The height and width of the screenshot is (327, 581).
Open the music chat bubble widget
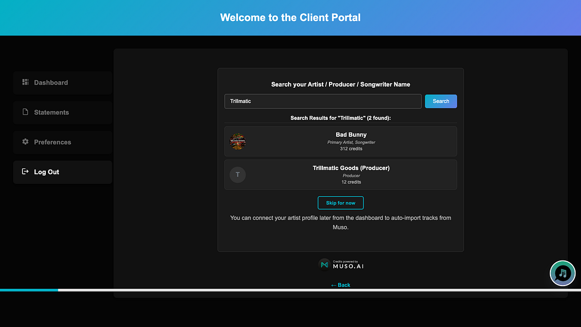[x=562, y=273]
